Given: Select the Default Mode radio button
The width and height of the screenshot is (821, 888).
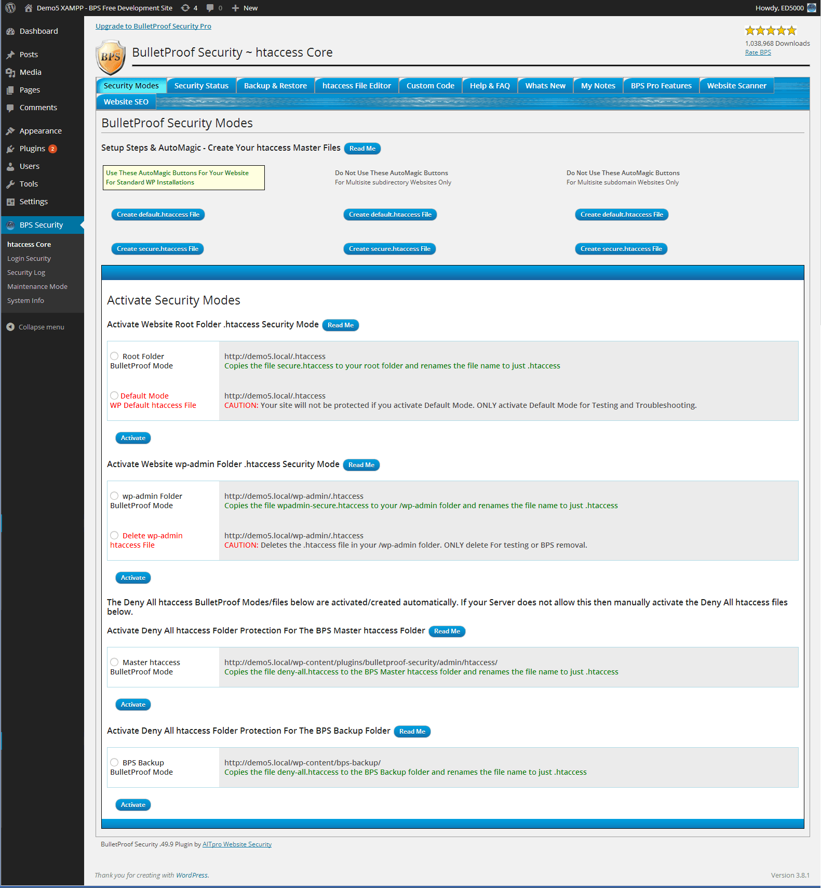Looking at the screenshot, I should [x=114, y=395].
